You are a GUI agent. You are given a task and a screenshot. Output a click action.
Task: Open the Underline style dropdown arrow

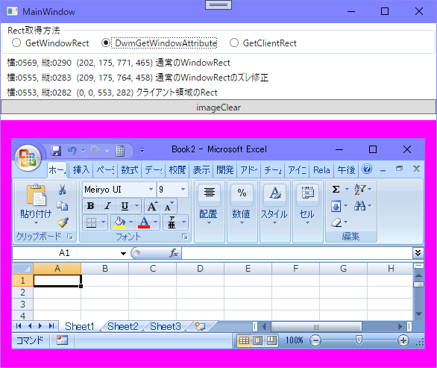[136, 206]
